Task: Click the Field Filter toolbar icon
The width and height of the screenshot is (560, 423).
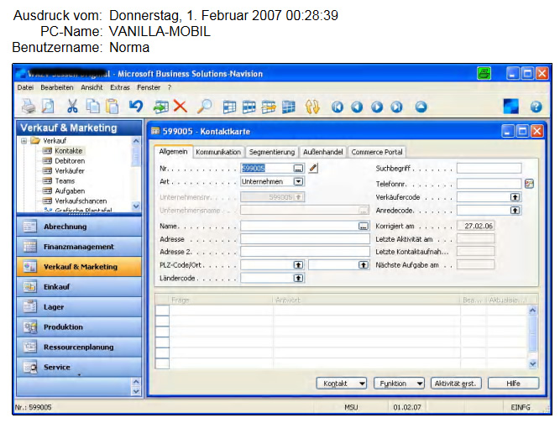Action: click(x=229, y=107)
